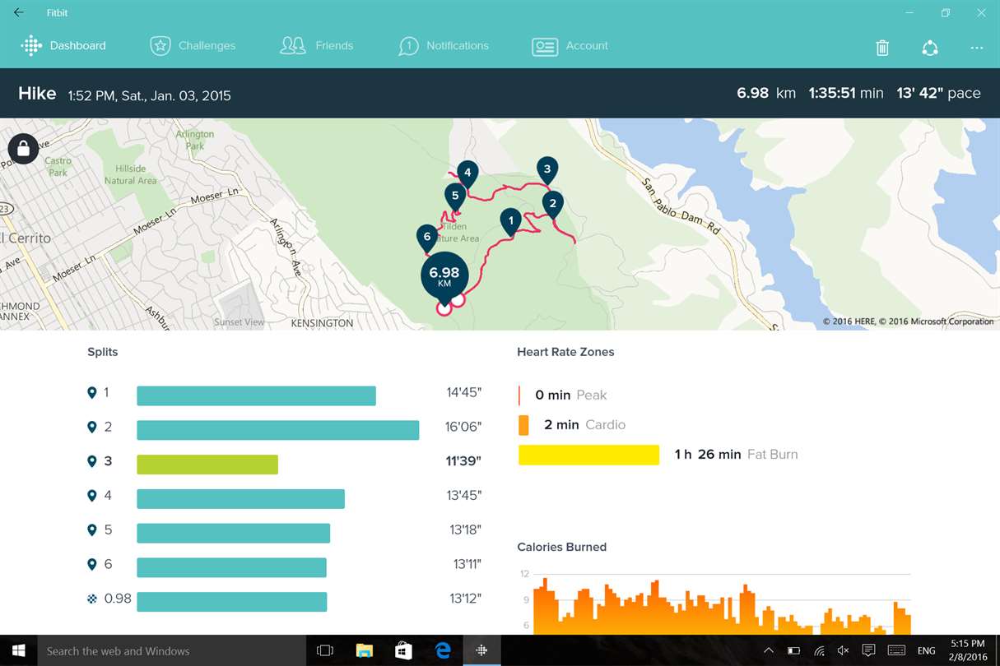Click the 0.98 final split bar
This screenshot has width=1000, height=666.
[x=231, y=602]
